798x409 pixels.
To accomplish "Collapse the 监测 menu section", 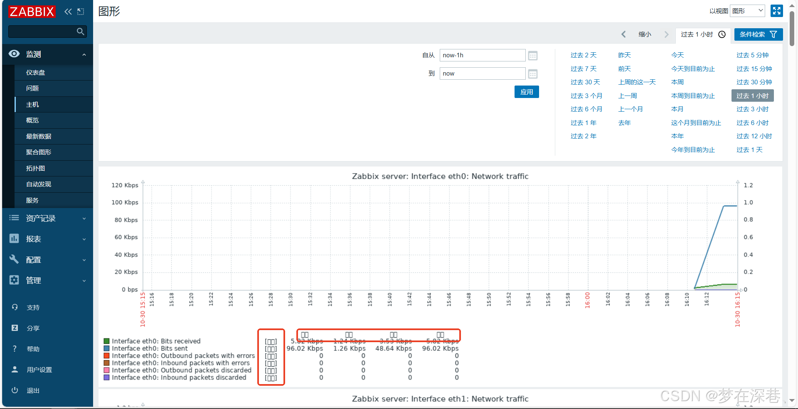I will pyautogui.click(x=84, y=54).
